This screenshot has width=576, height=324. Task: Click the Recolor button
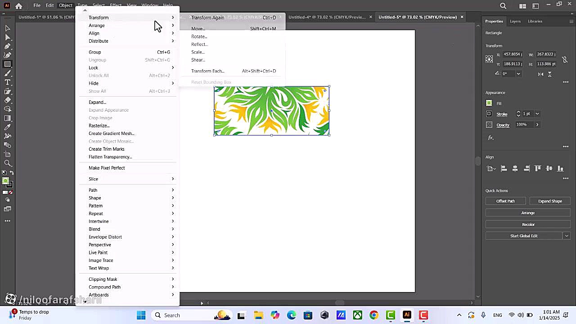tap(528, 225)
